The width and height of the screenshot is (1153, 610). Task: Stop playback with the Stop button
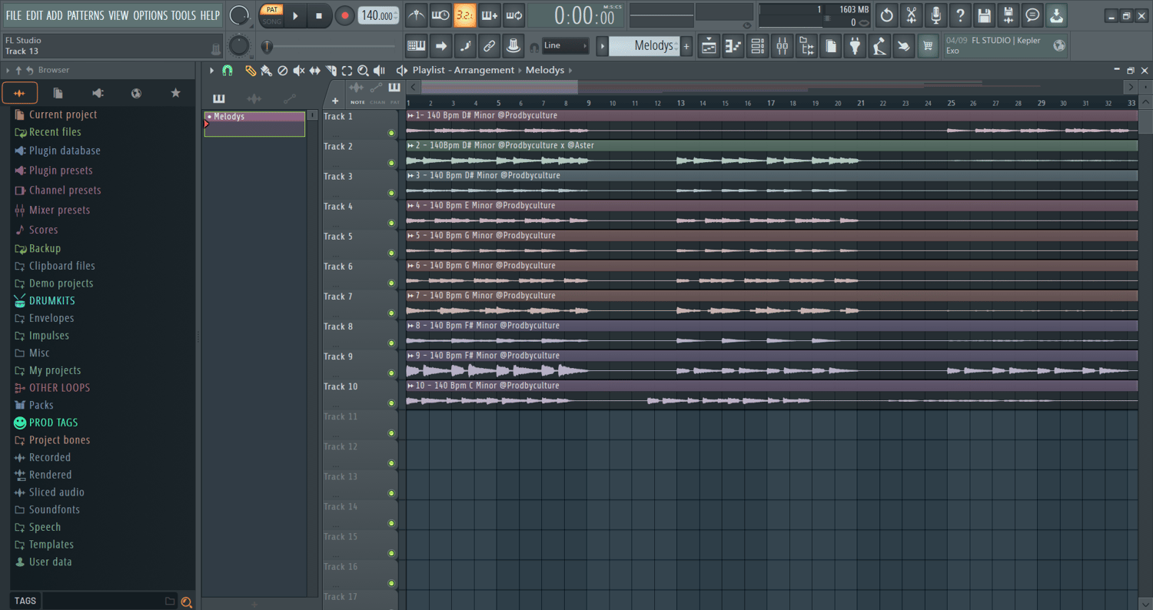tap(319, 15)
